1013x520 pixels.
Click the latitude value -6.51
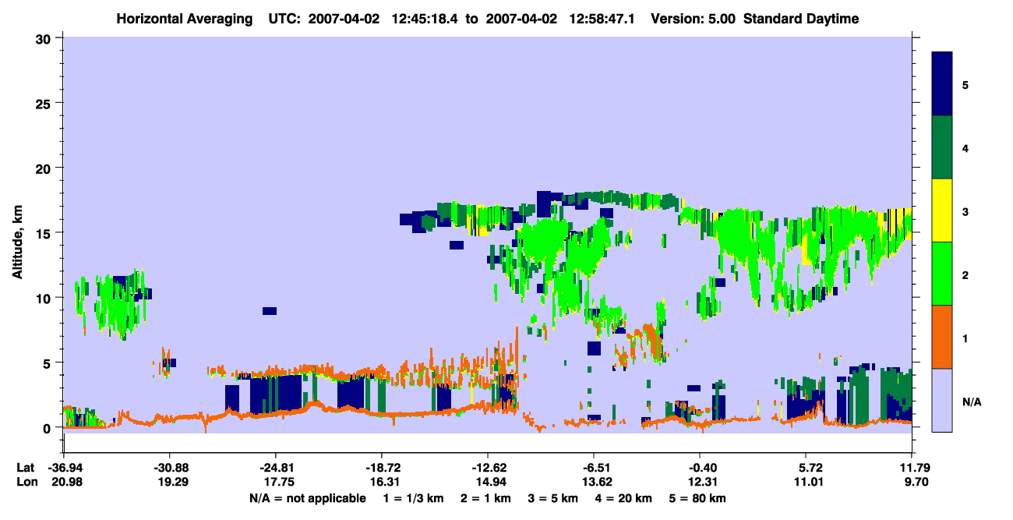(x=594, y=468)
